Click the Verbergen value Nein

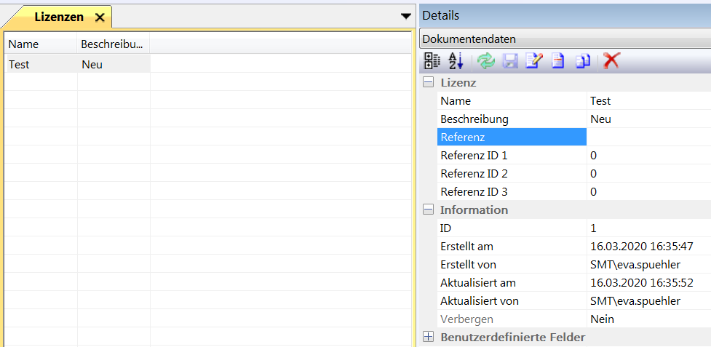point(602,319)
